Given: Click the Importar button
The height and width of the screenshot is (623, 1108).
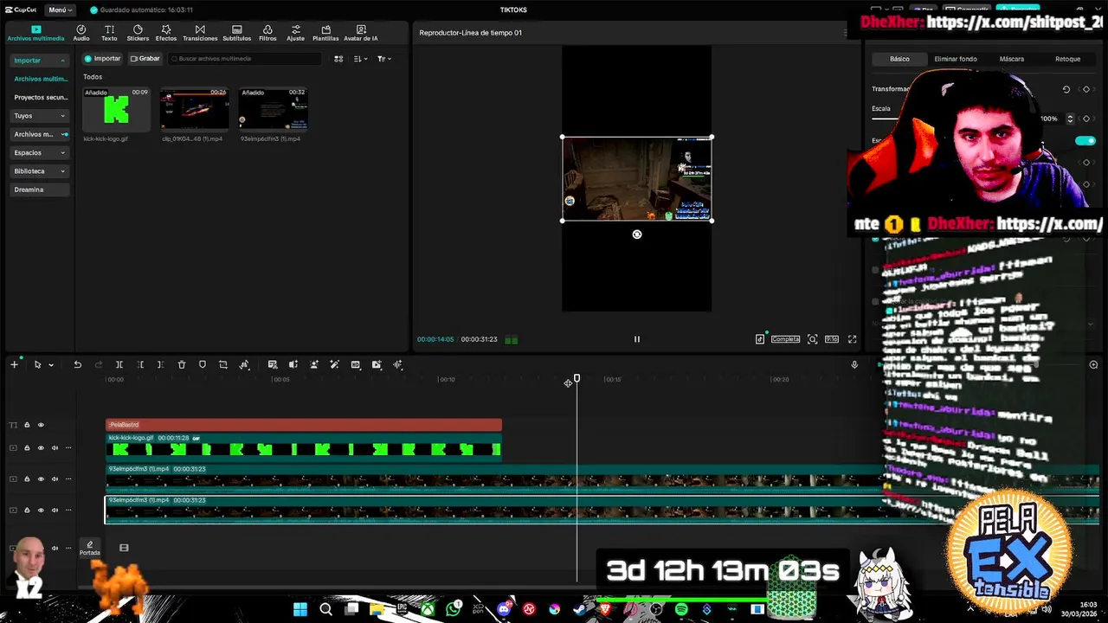Looking at the screenshot, I should click(x=102, y=59).
